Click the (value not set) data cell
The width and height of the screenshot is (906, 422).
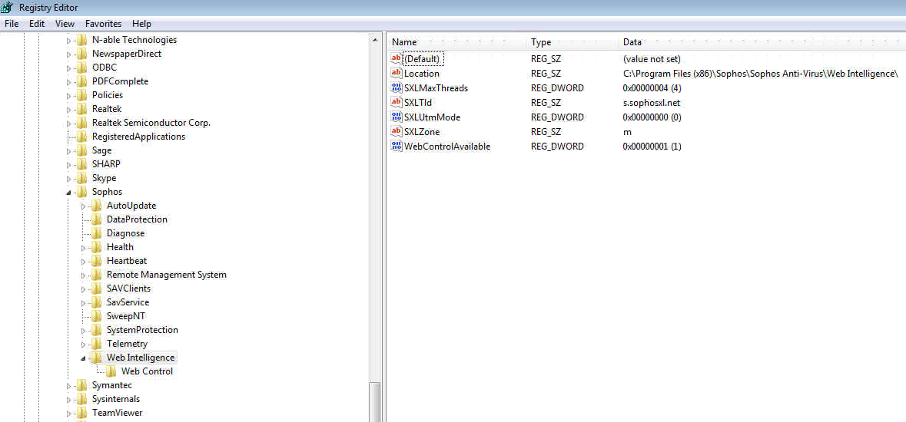pyautogui.click(x=651, y=58)
